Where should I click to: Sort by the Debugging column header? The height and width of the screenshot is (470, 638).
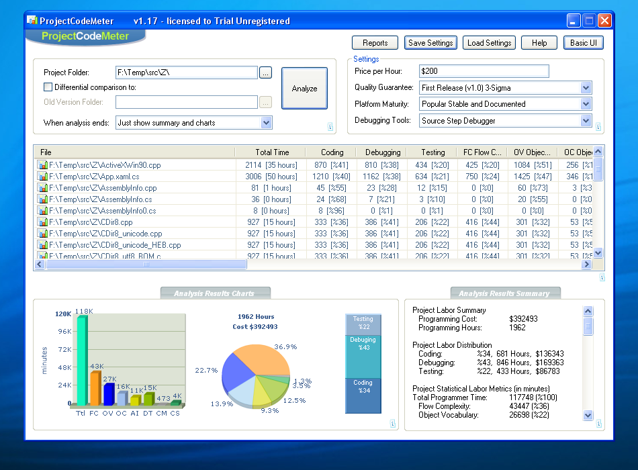383,152
